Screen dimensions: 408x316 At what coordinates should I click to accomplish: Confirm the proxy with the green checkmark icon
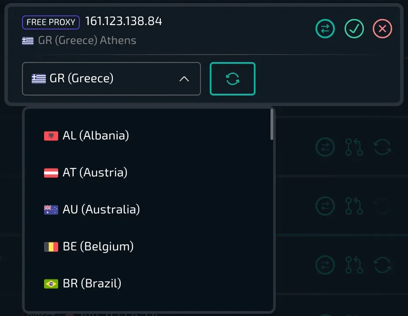pos(354,29)
